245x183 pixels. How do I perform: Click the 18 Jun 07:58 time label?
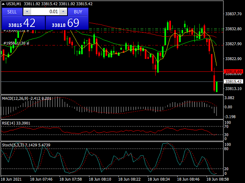(71, 179)
